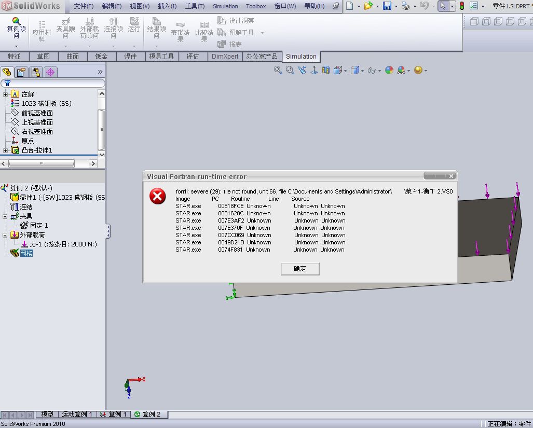533x428 pixels.
Task: Open the 文件(F) menu
Action: (84, 6)
